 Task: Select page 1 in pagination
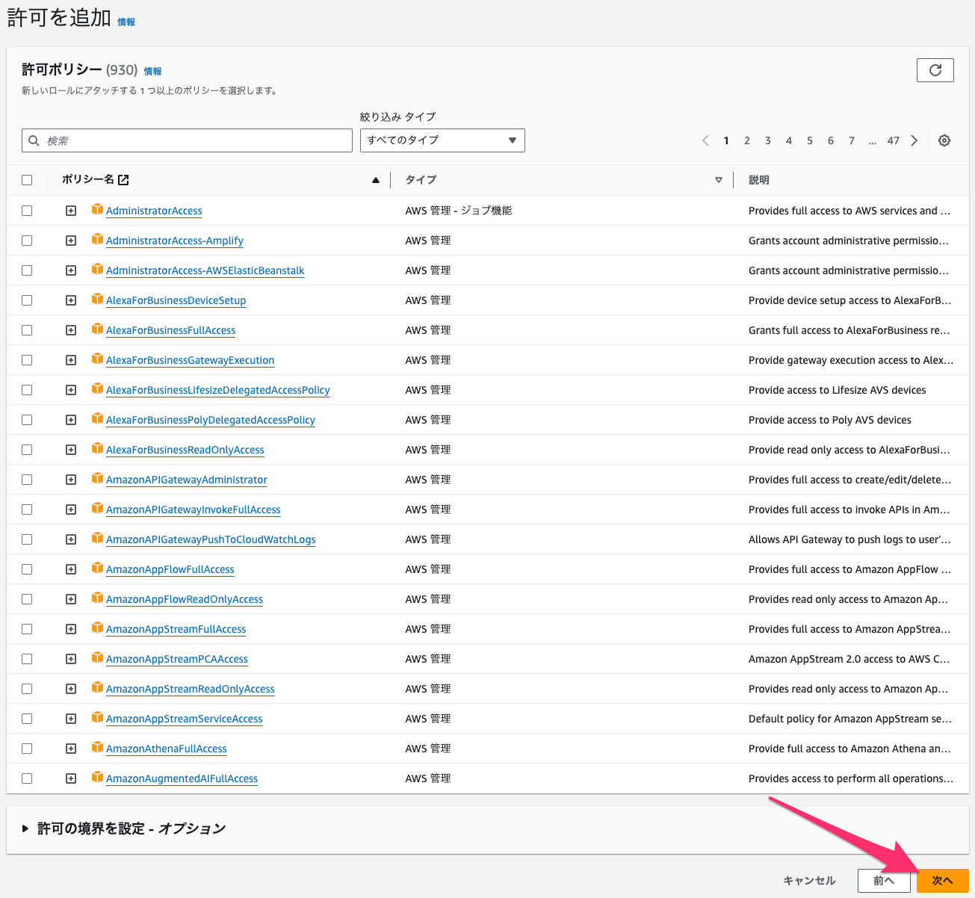(726, 140)
